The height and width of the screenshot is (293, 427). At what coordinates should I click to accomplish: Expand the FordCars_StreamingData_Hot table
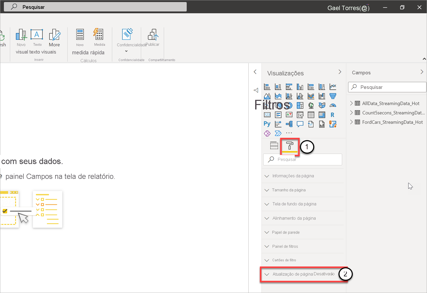351,122
